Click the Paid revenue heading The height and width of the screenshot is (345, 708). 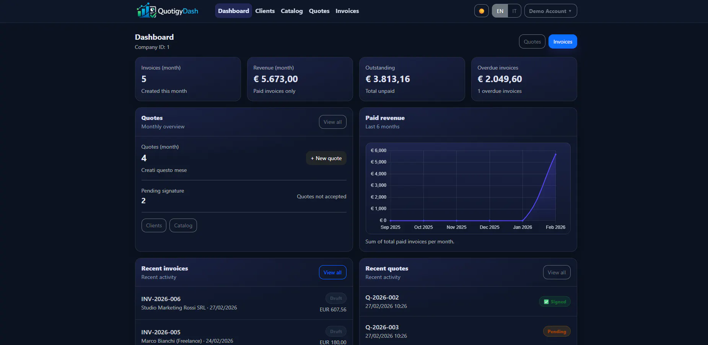(385, 118)
